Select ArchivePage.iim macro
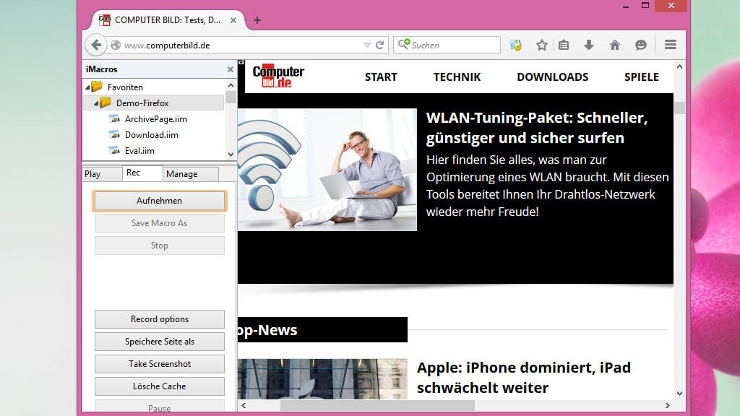Screen dimensions: 740x416 click(156, 119)
